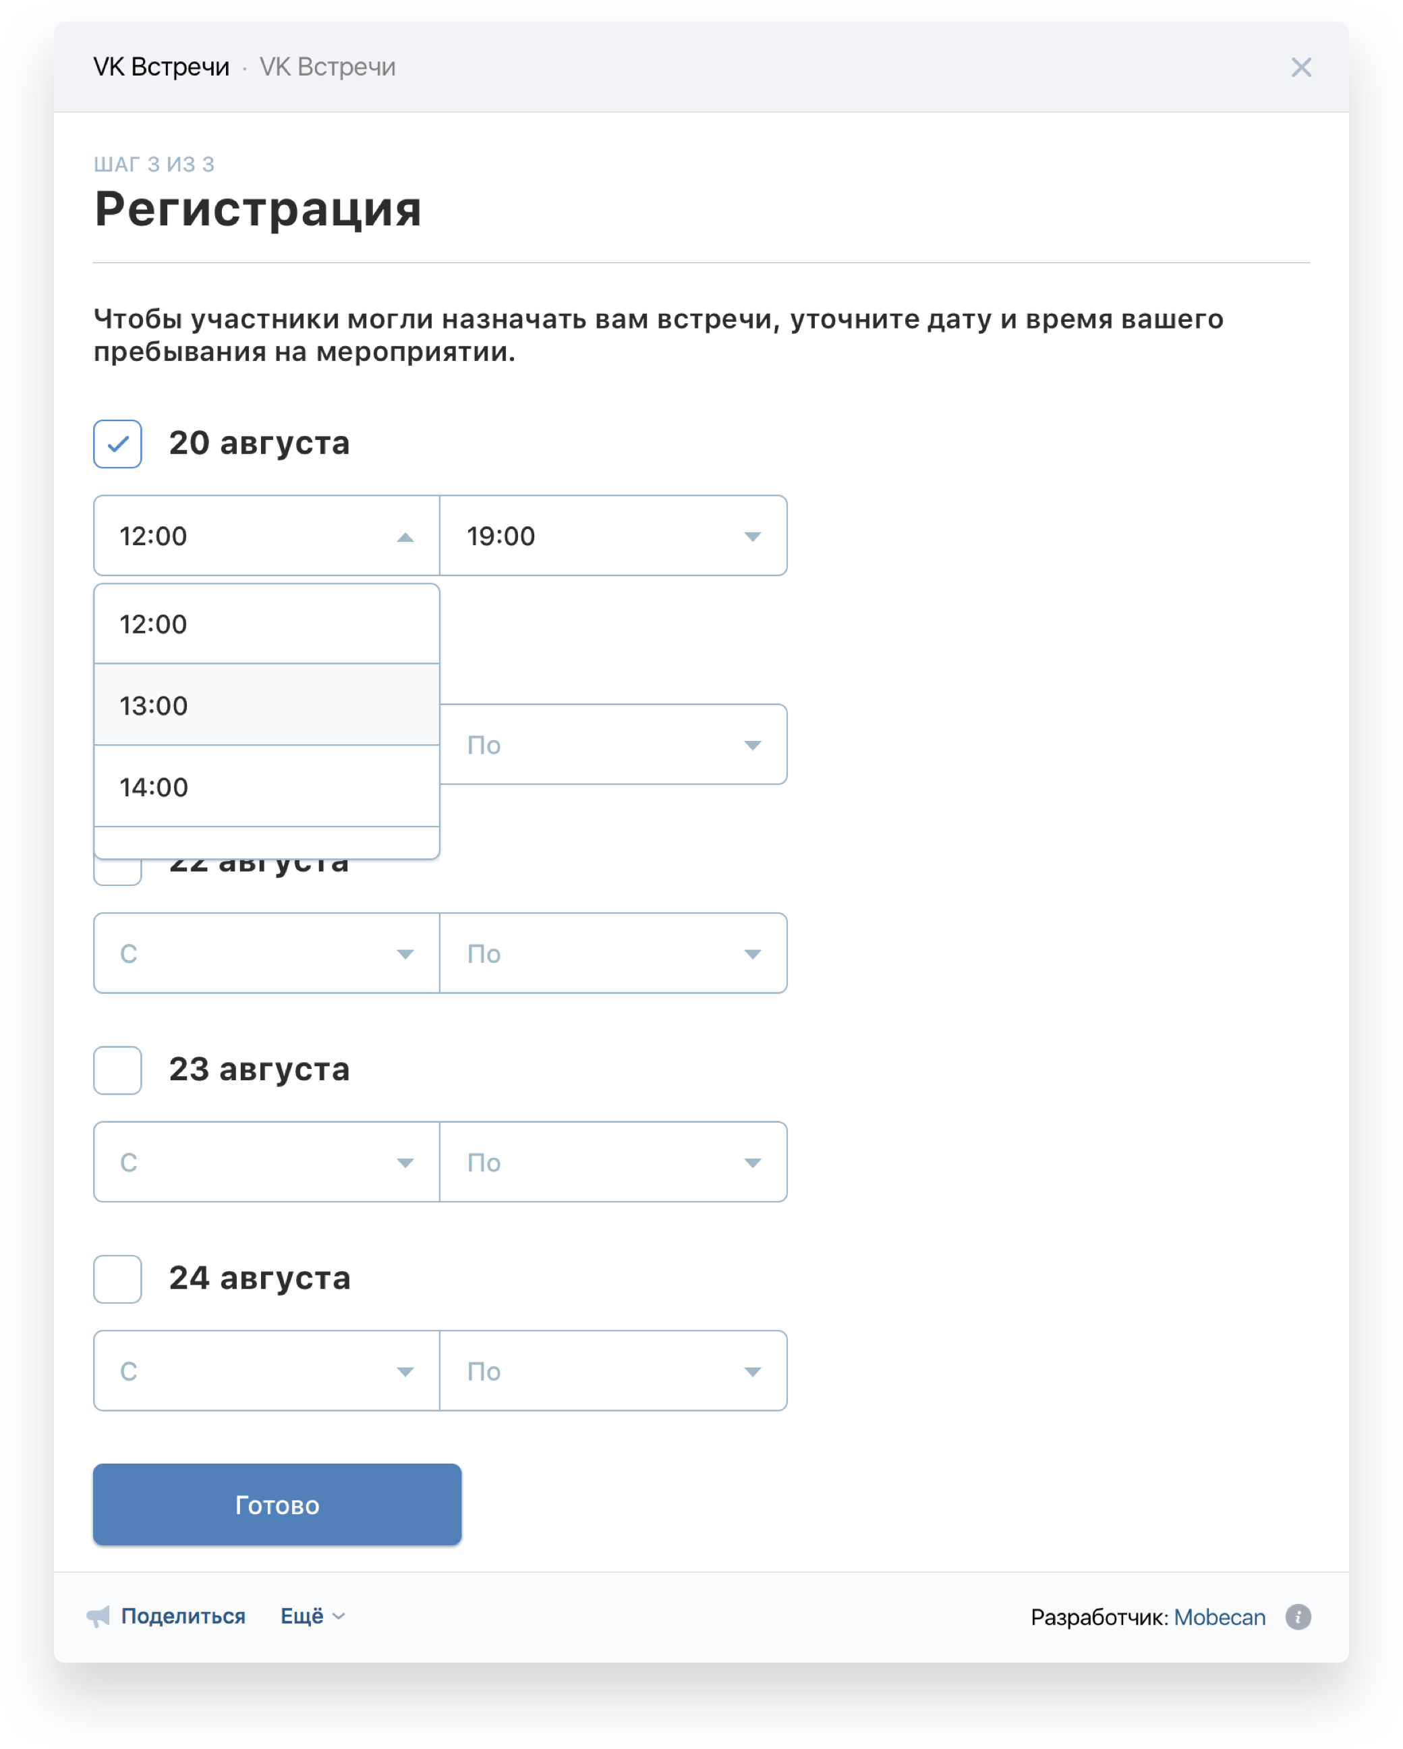1403x1749 pixels.
Task: Open the end time dropdown showing 19:00
Action: click(x=613, y=535)
